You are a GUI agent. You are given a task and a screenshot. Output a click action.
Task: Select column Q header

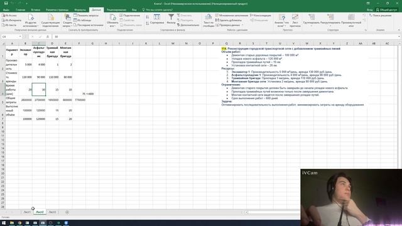(x=226, y=43)
